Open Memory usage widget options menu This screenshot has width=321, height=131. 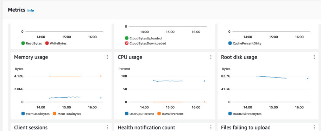[107, 57]
